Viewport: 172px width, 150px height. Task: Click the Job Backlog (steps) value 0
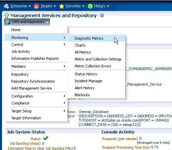tap(43, 143)
